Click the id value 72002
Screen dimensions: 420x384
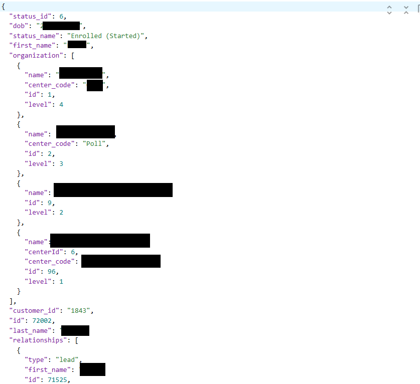coord(42,320)
